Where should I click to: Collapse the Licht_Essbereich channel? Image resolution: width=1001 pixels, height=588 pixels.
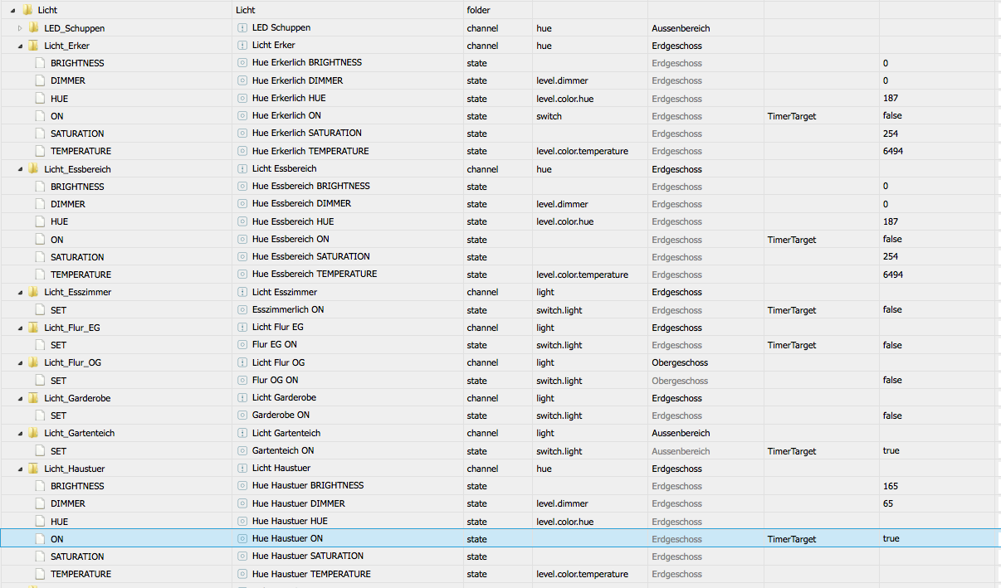20,169
